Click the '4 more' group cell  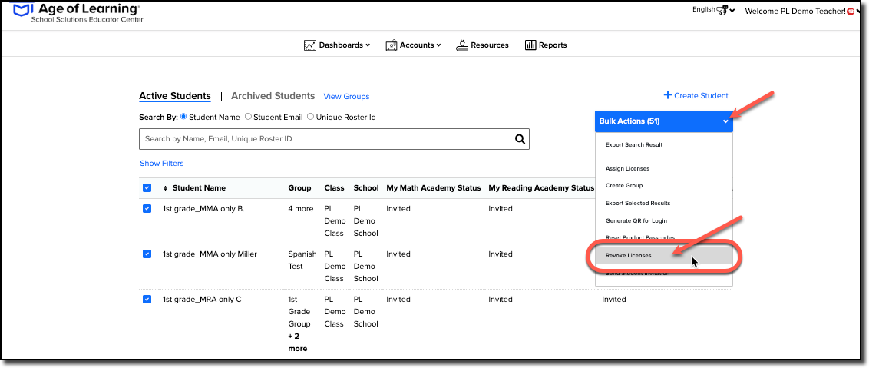point(299,209)
